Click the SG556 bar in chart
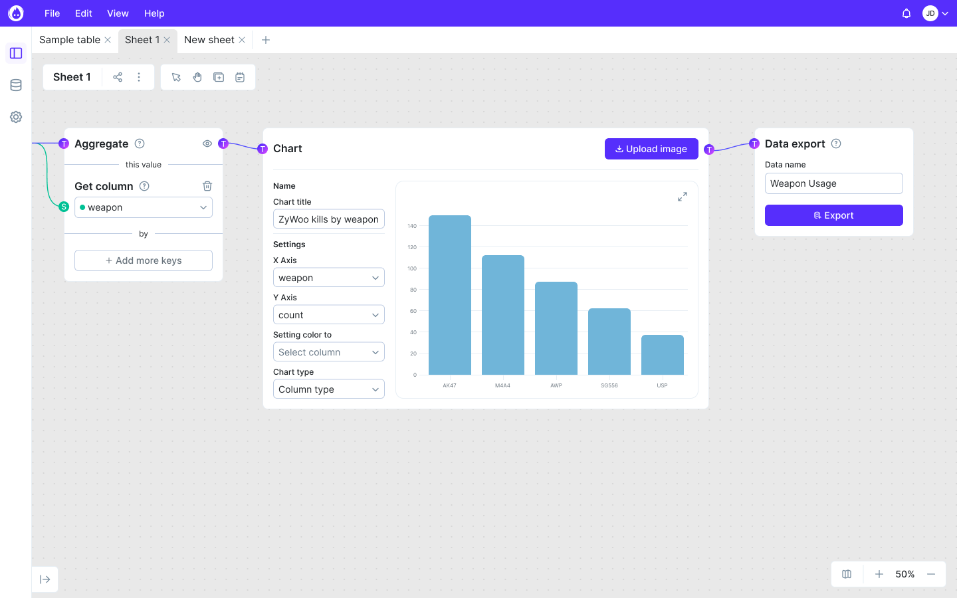Image resolution: width=957 pixels, height=598 pixels. (x=609, y=342)
